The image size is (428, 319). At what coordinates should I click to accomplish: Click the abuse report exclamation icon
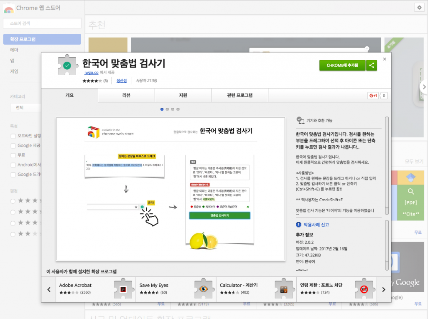click(298, 224)
